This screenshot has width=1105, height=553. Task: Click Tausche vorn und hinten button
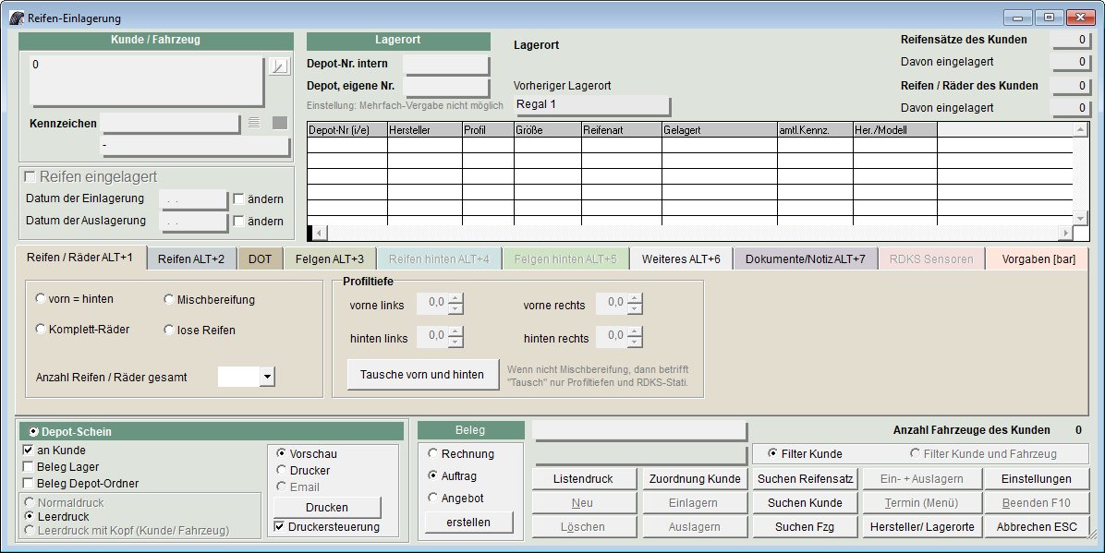[x=422, y=375]
